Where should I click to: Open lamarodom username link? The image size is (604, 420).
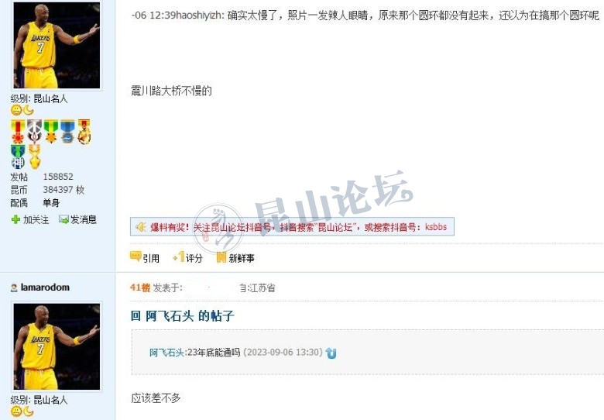point(45,287)
